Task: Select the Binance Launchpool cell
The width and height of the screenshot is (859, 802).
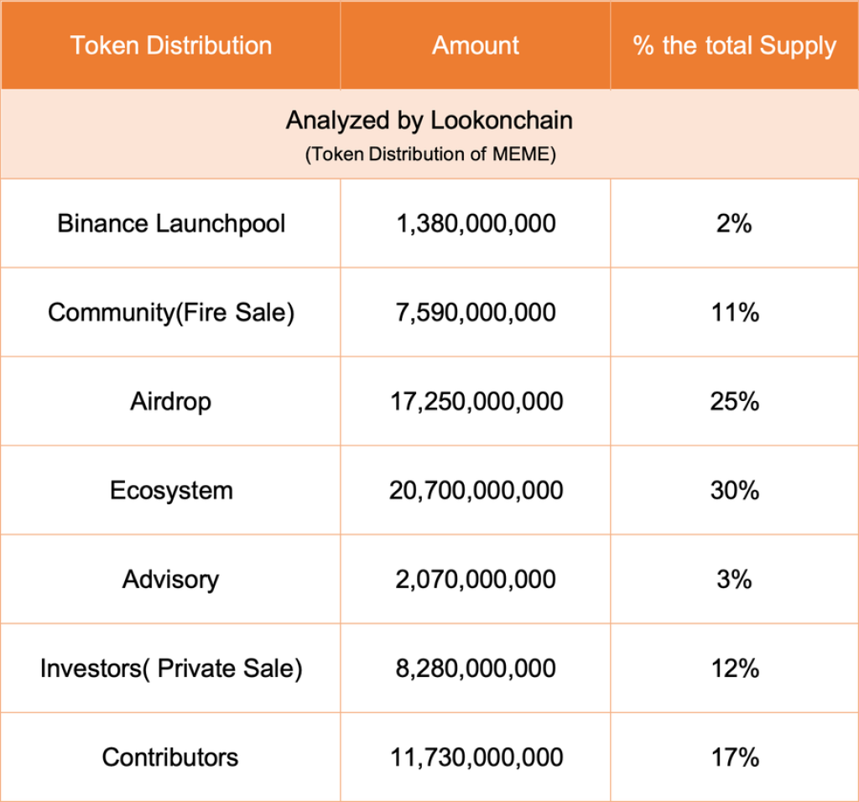Action: pyautogui.click(x=171, y=224)
